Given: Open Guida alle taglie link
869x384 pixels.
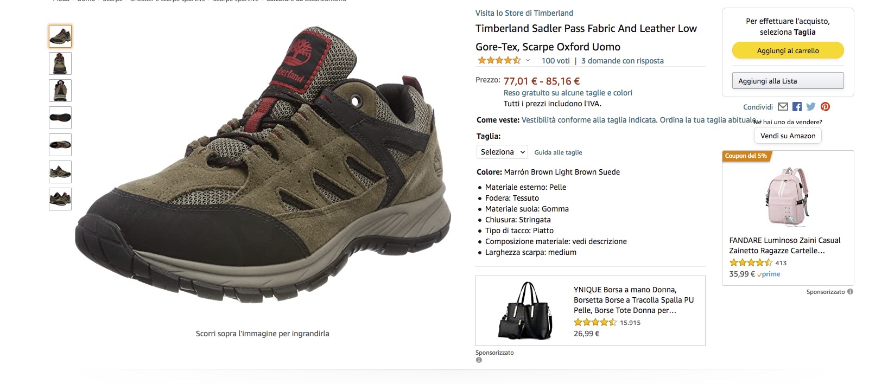Looking at the screenshot, I should (x=558, y=152).
